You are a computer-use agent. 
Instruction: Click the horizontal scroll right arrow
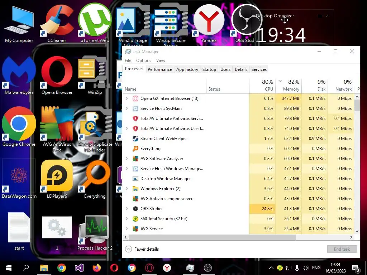pos(351,237)
